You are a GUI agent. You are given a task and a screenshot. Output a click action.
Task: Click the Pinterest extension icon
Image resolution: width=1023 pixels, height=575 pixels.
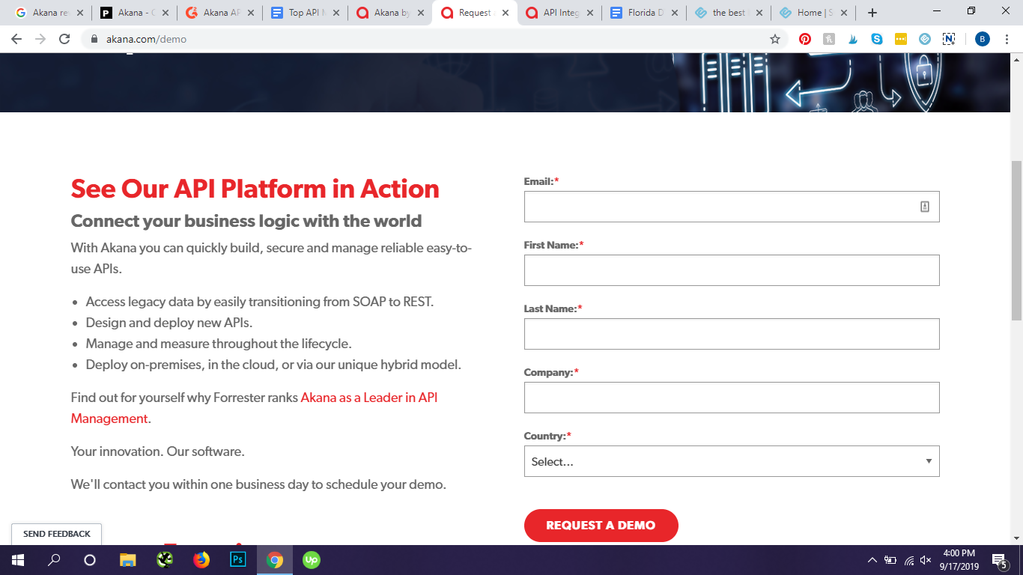(805, 39)
